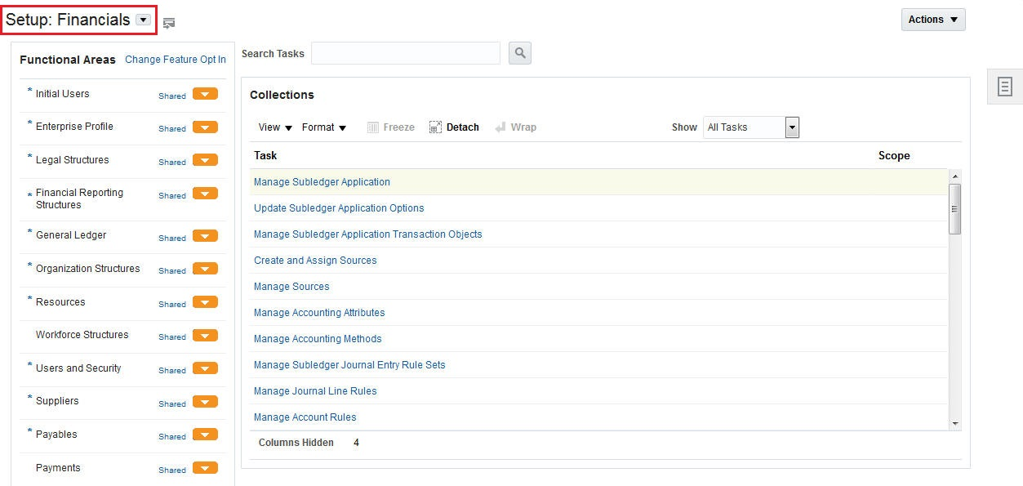This screenshot has height=486, width=1023.
Task: Click the icon next to Setup: Financials dropdown
Action: pyautogui.click(x=169, y=23)
